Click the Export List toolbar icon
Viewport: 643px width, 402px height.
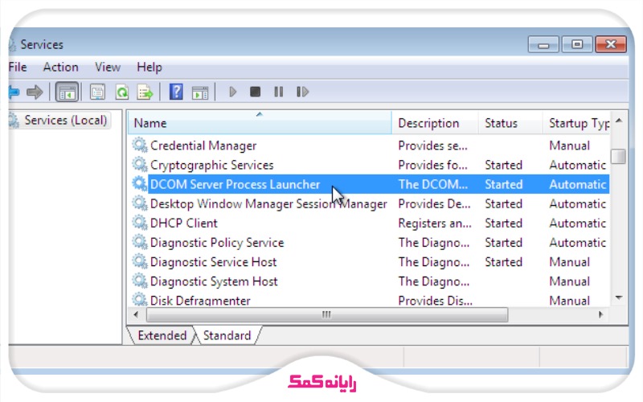click(x=145, y=92)
